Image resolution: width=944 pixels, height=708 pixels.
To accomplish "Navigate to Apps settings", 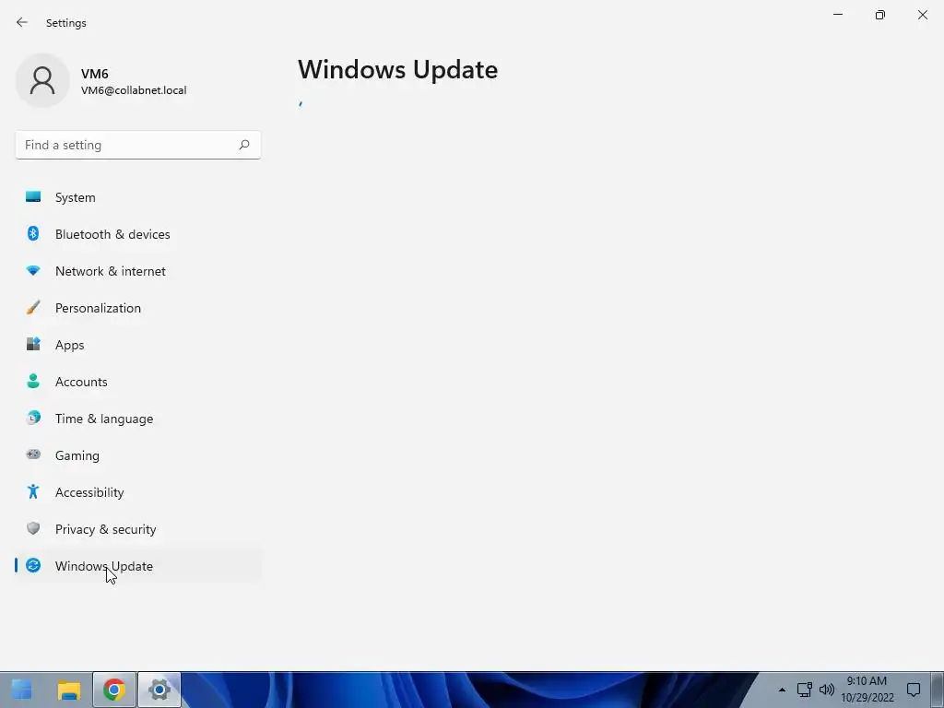I will [x=138, y=345].
